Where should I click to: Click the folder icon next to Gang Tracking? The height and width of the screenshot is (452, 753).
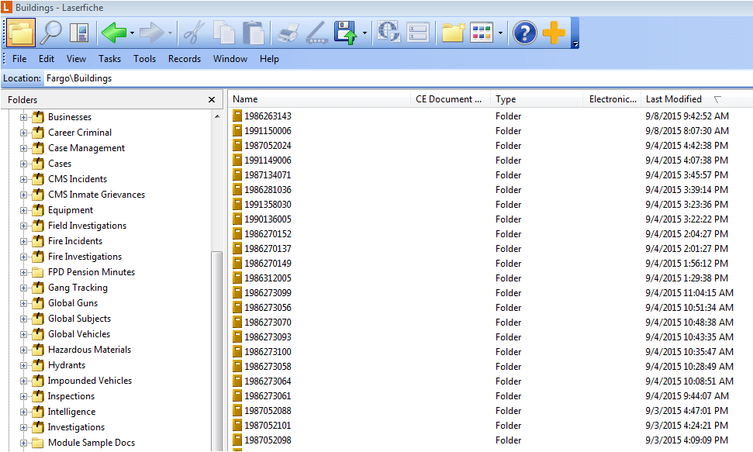pos(38,288)
